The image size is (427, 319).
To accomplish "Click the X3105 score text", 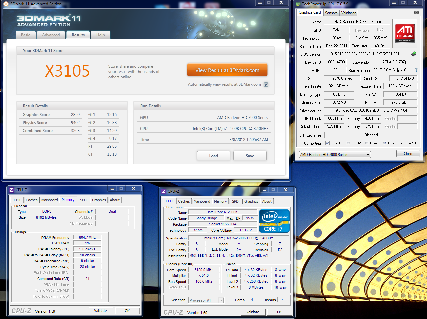I will (x=67, y=71).
